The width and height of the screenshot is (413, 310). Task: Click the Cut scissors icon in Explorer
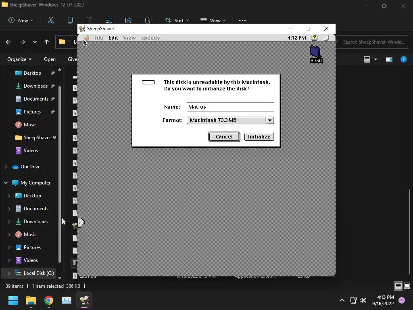50,20
